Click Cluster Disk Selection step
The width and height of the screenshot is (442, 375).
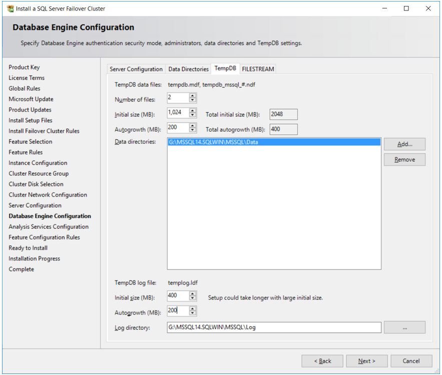(x=36, y=184)
